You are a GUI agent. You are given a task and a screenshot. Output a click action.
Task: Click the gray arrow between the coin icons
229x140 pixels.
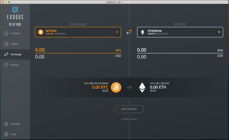tap(129, 88)
